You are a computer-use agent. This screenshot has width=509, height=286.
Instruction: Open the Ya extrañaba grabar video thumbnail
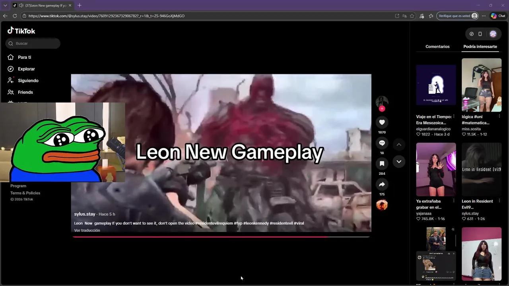click(436, 170)
